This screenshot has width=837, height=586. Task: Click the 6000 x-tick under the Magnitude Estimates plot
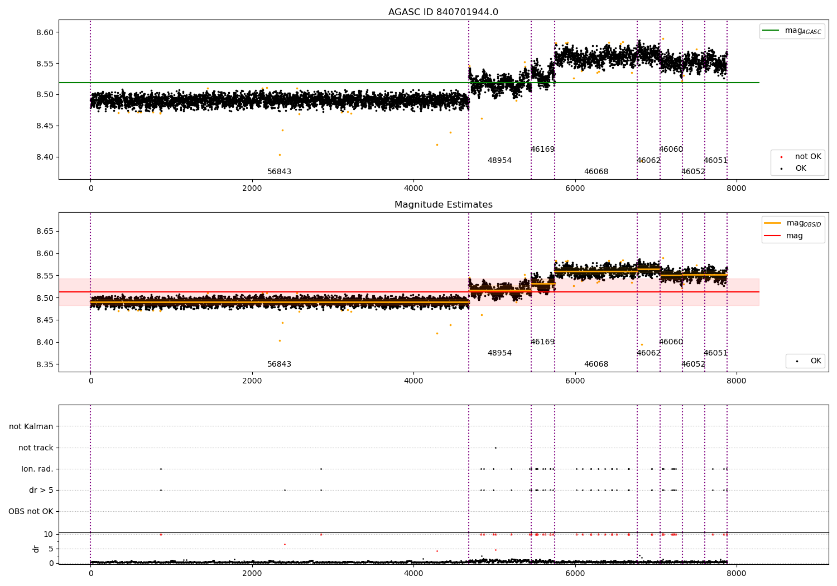575,381
